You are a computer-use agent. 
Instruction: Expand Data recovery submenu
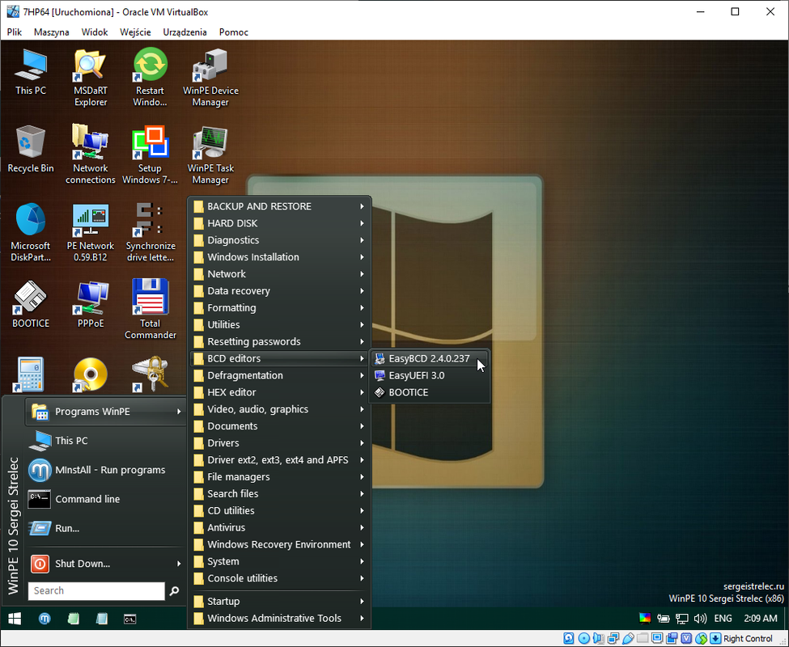point(279,291)
